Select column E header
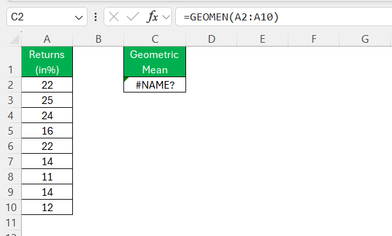The image size is (392, 236). coord(262,39)
